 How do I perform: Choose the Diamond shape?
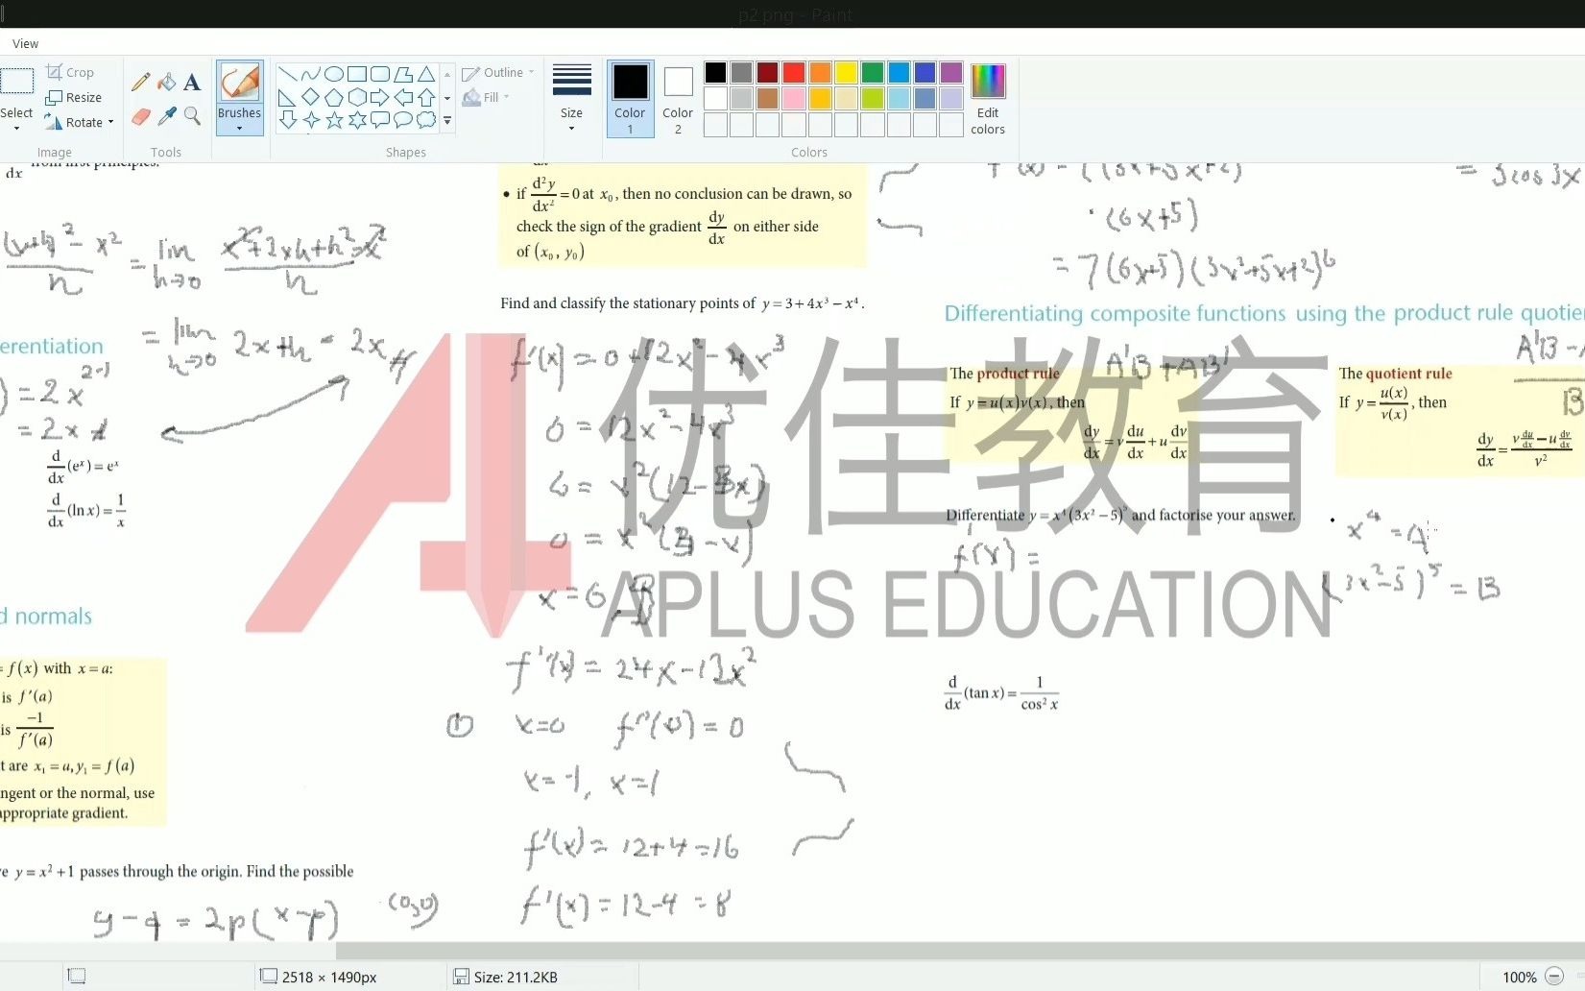(310, 97)
